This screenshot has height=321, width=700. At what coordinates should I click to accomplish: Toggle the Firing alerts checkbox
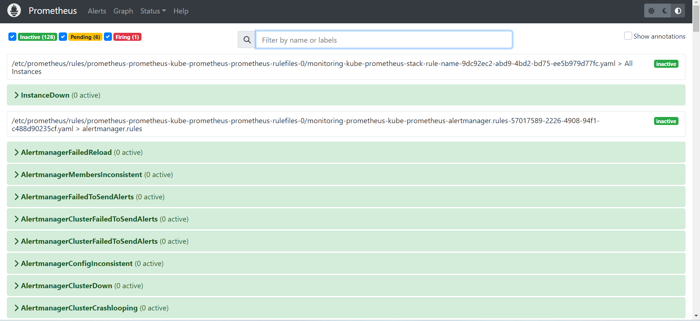(x=108, y=37)
